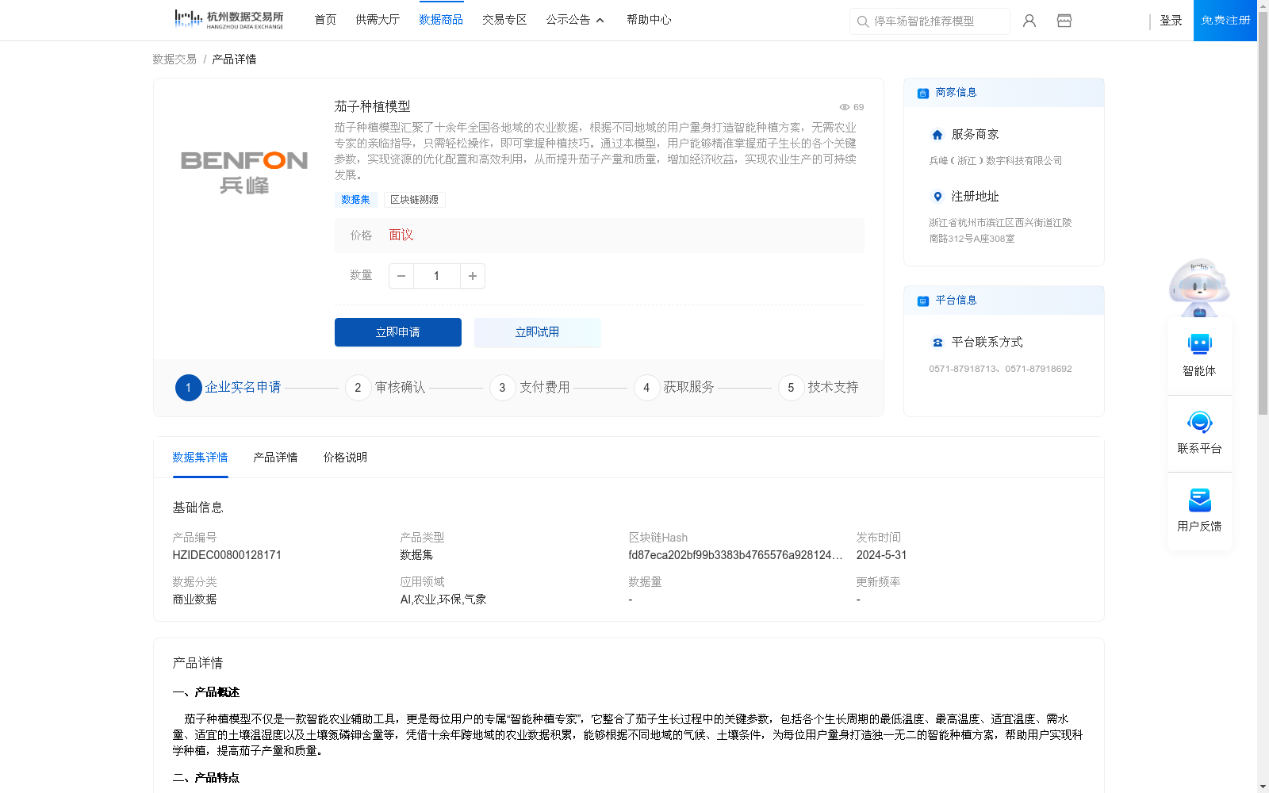
Task: Click the 面议 price text
Action: pyautogui.click(x=401, y=236)
